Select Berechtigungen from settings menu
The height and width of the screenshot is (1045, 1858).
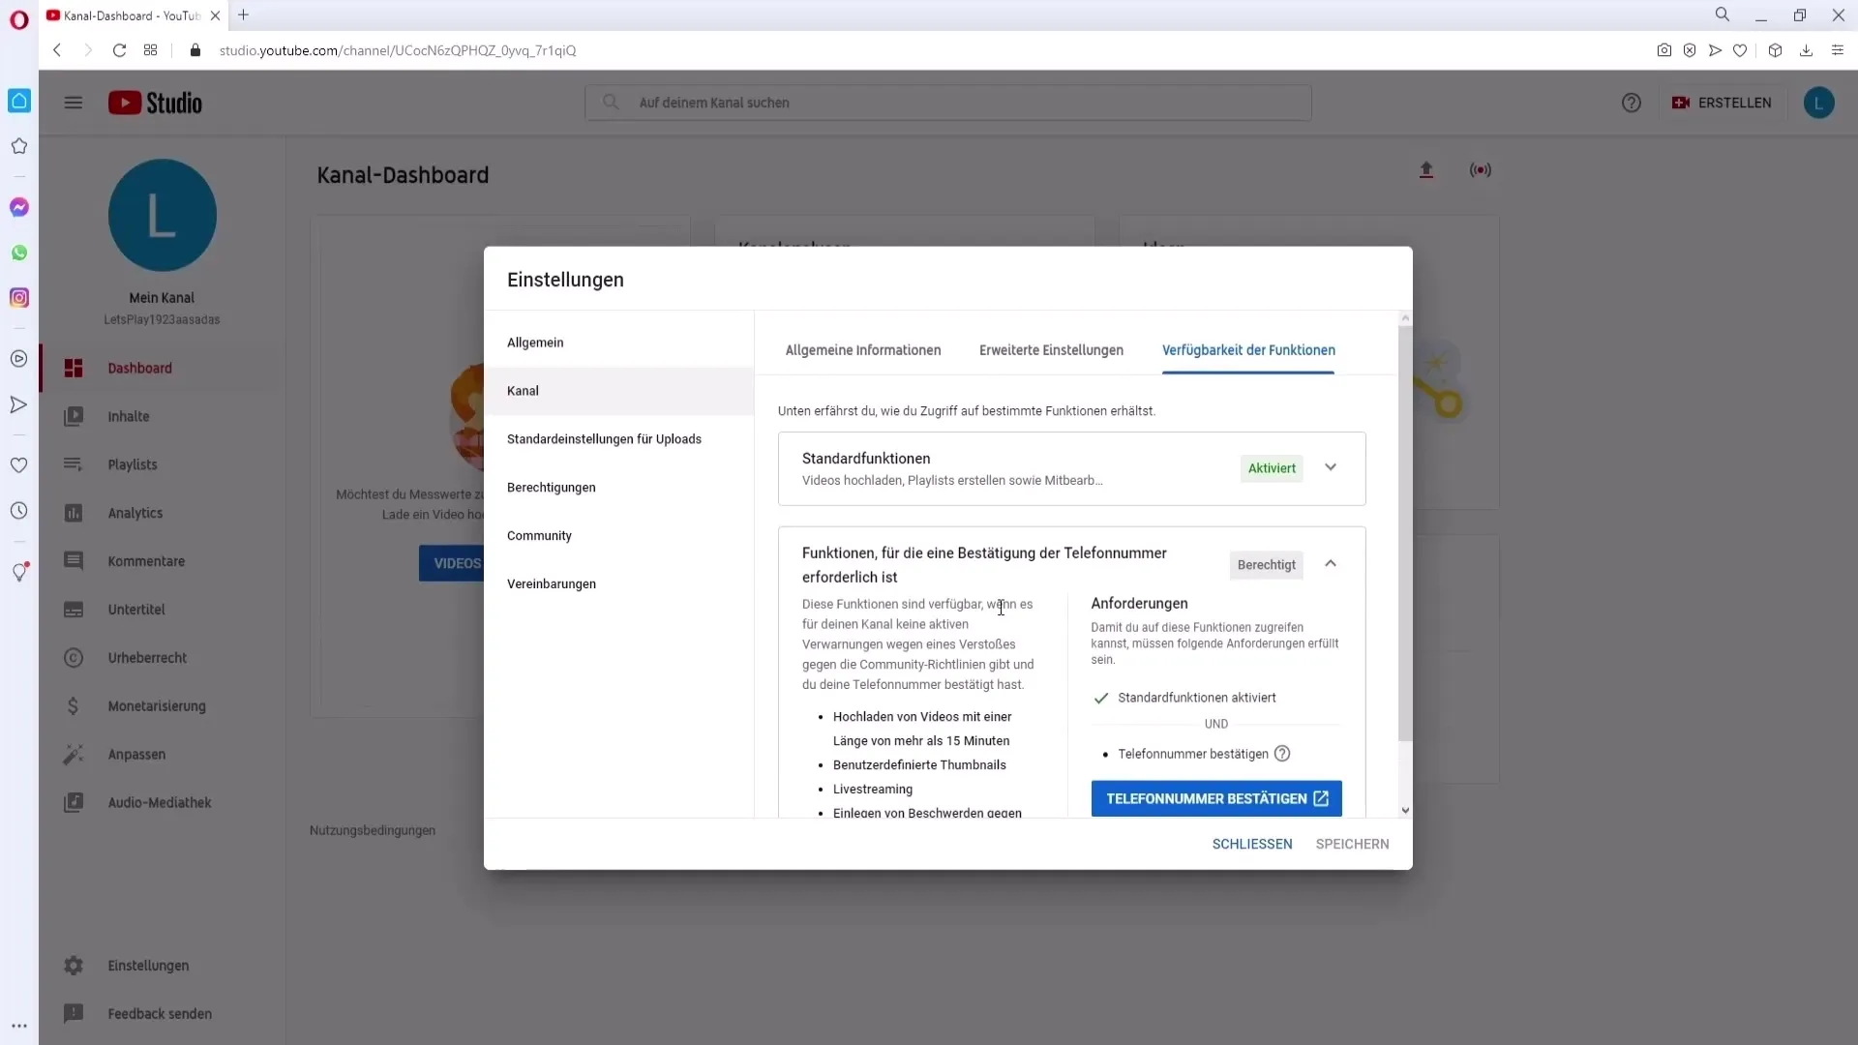point(552,488)
